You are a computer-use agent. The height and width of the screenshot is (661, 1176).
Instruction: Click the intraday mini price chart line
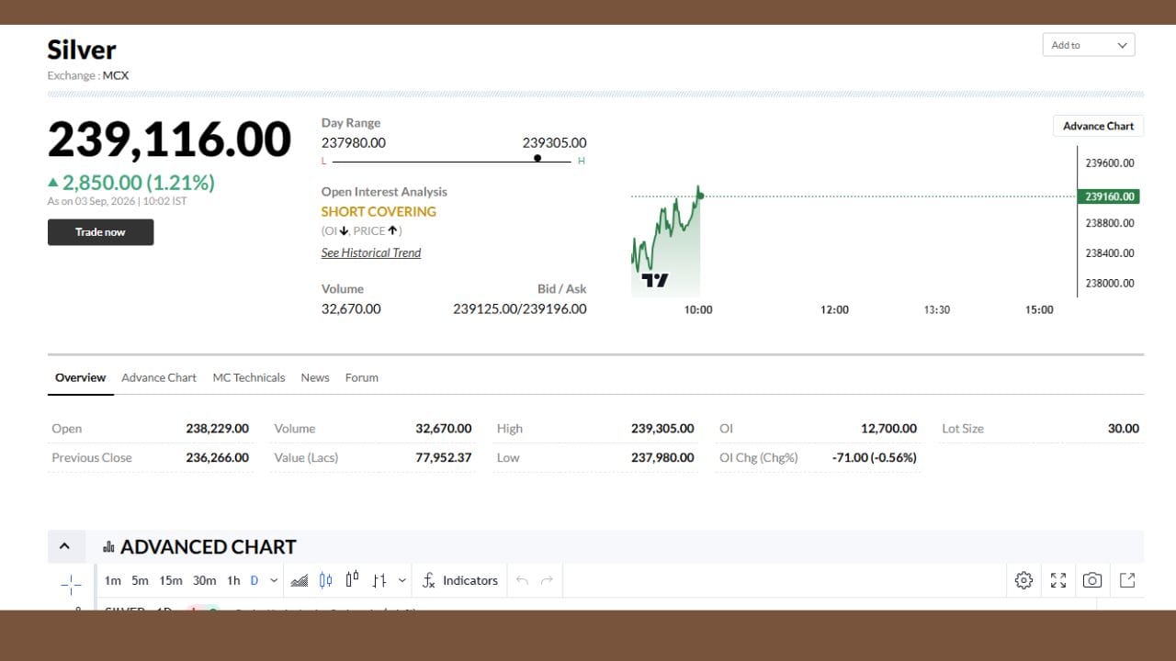click(666, 230)
